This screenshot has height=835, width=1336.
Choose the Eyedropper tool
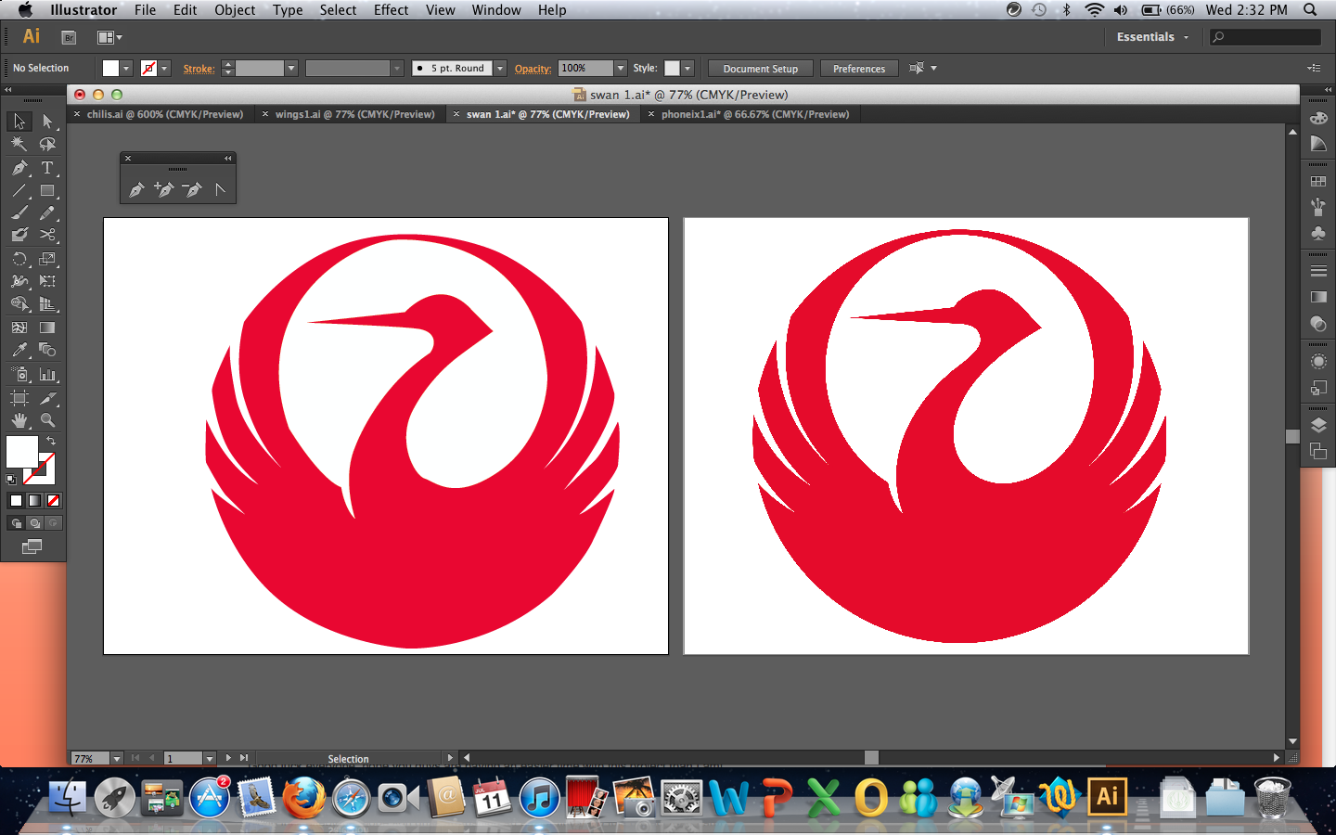point(19,350)
